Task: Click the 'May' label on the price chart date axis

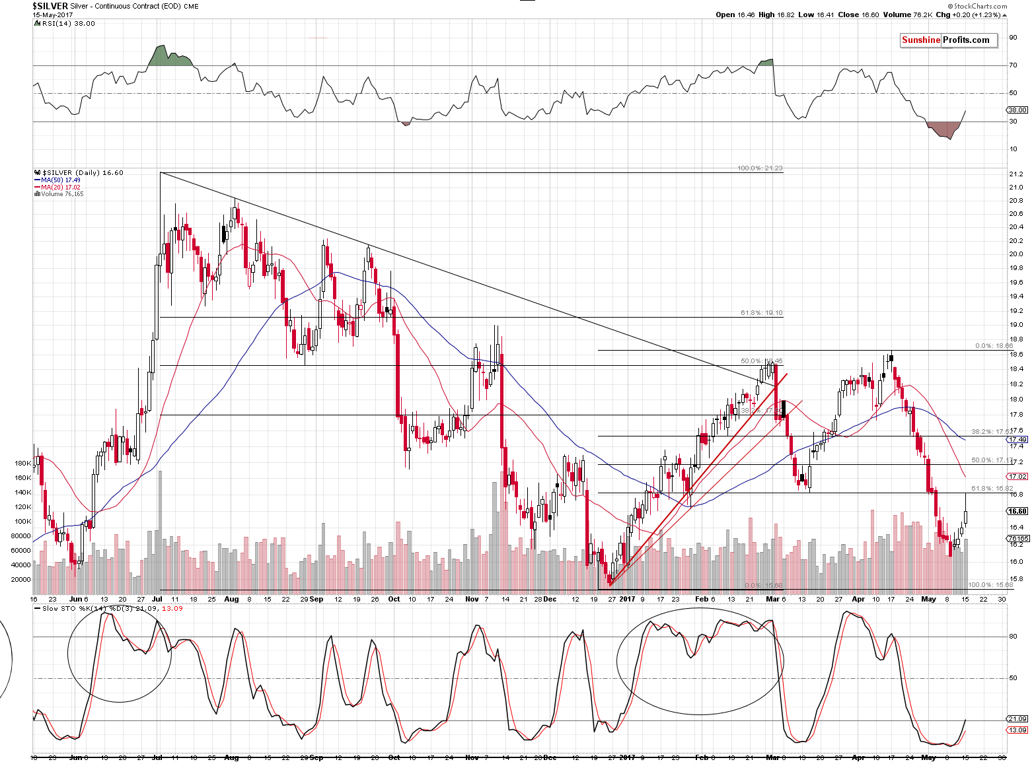Action: [929, 599]
